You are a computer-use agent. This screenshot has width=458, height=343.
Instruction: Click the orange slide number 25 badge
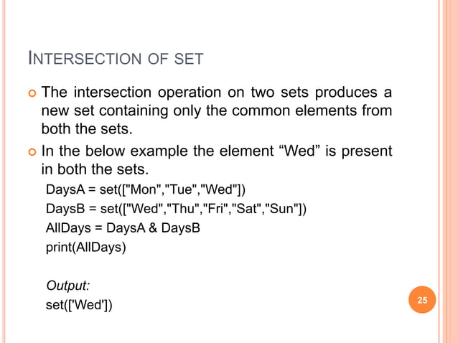(x=422, y=299)
